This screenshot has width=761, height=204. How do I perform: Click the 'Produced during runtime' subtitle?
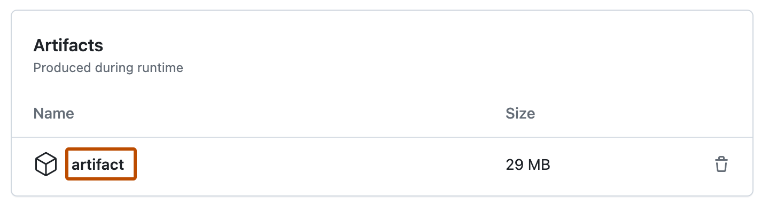pos(108,68)
